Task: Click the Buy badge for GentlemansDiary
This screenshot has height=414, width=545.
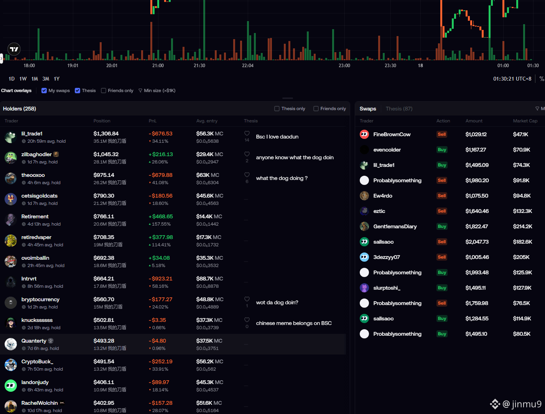Action: coord(442,226)
